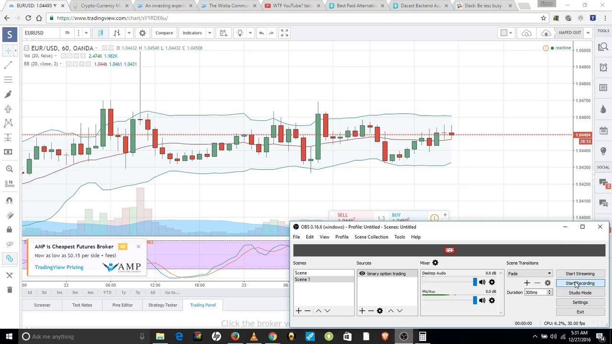
Task: Open the ideas lightbulb icon
Action: pos(240,33)
